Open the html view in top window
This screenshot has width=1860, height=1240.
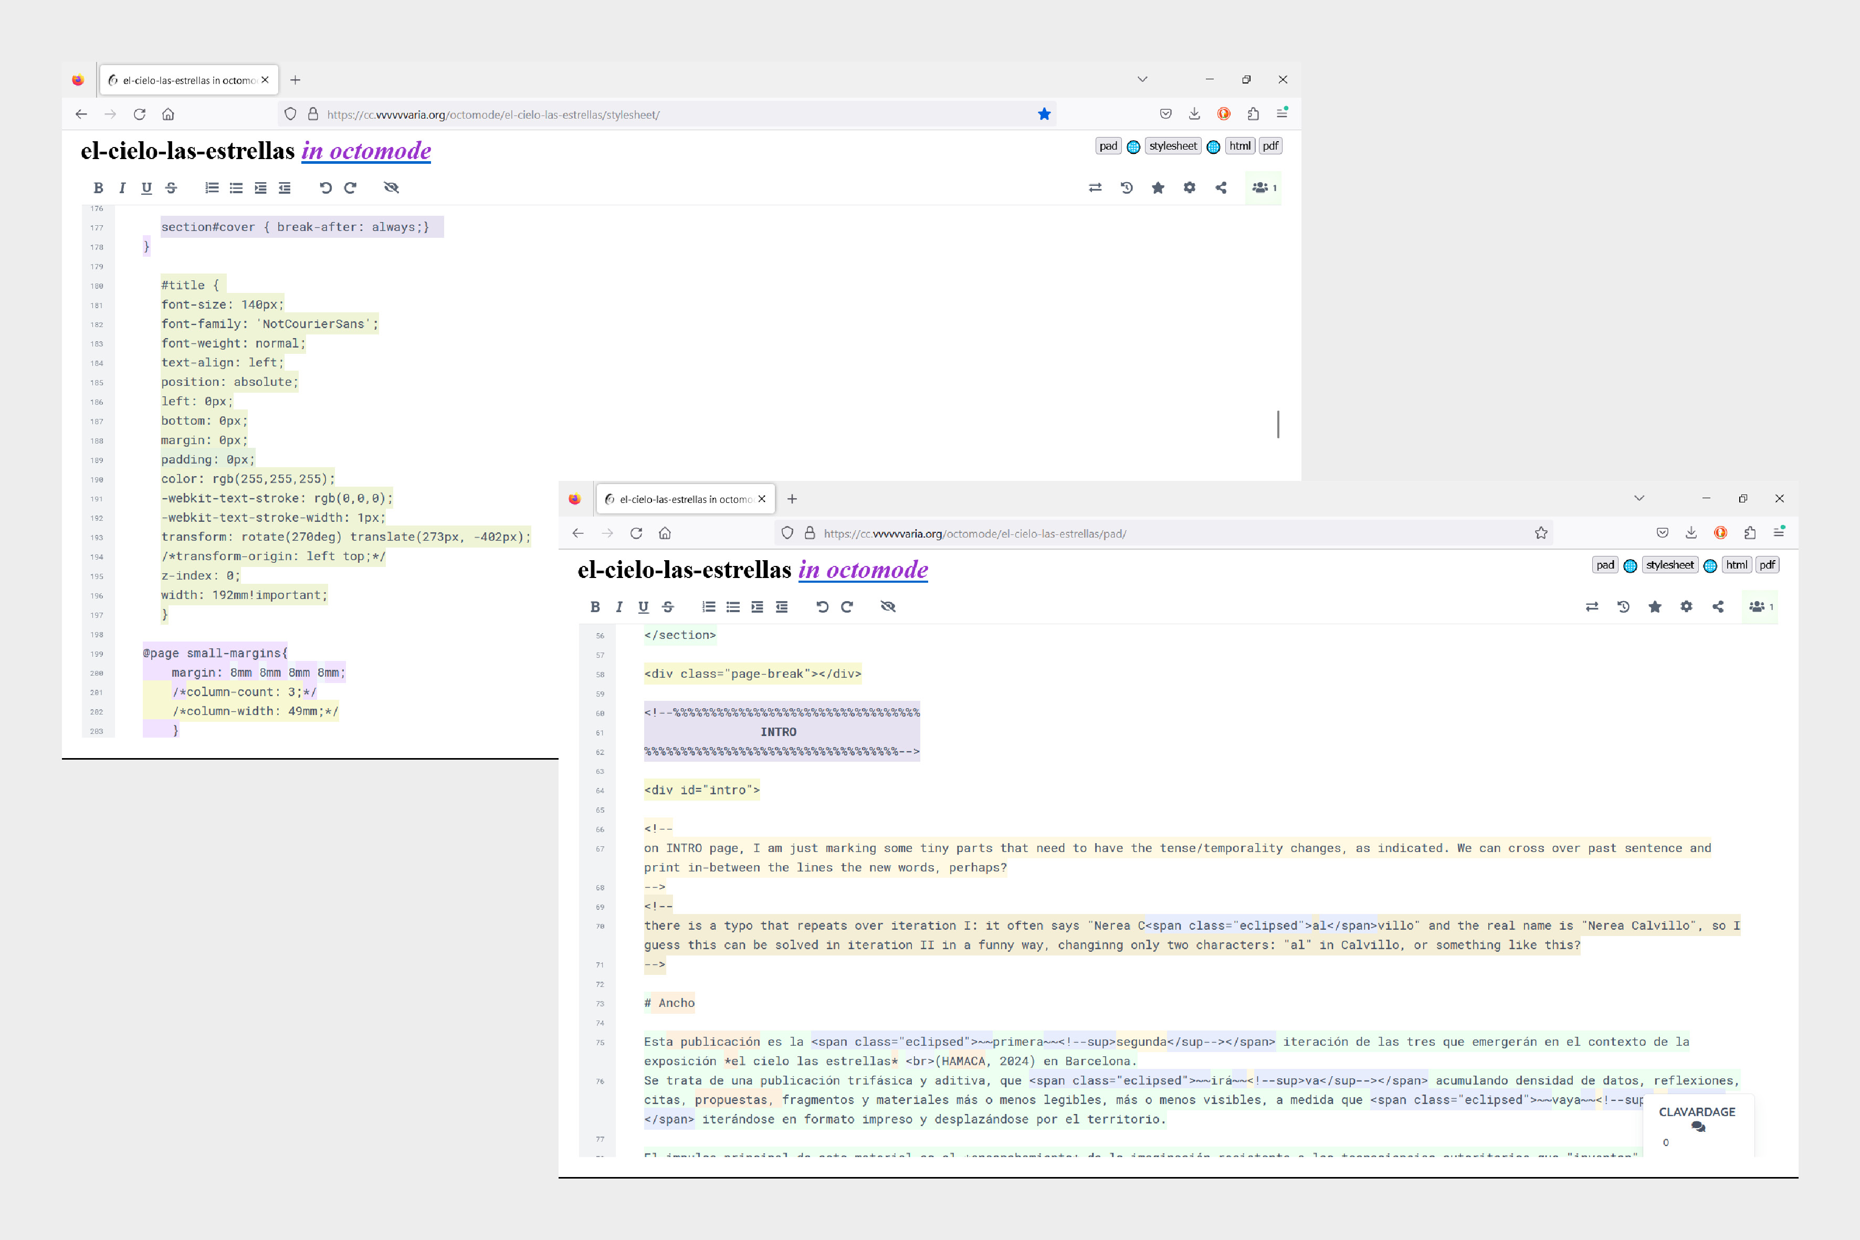1240,145
